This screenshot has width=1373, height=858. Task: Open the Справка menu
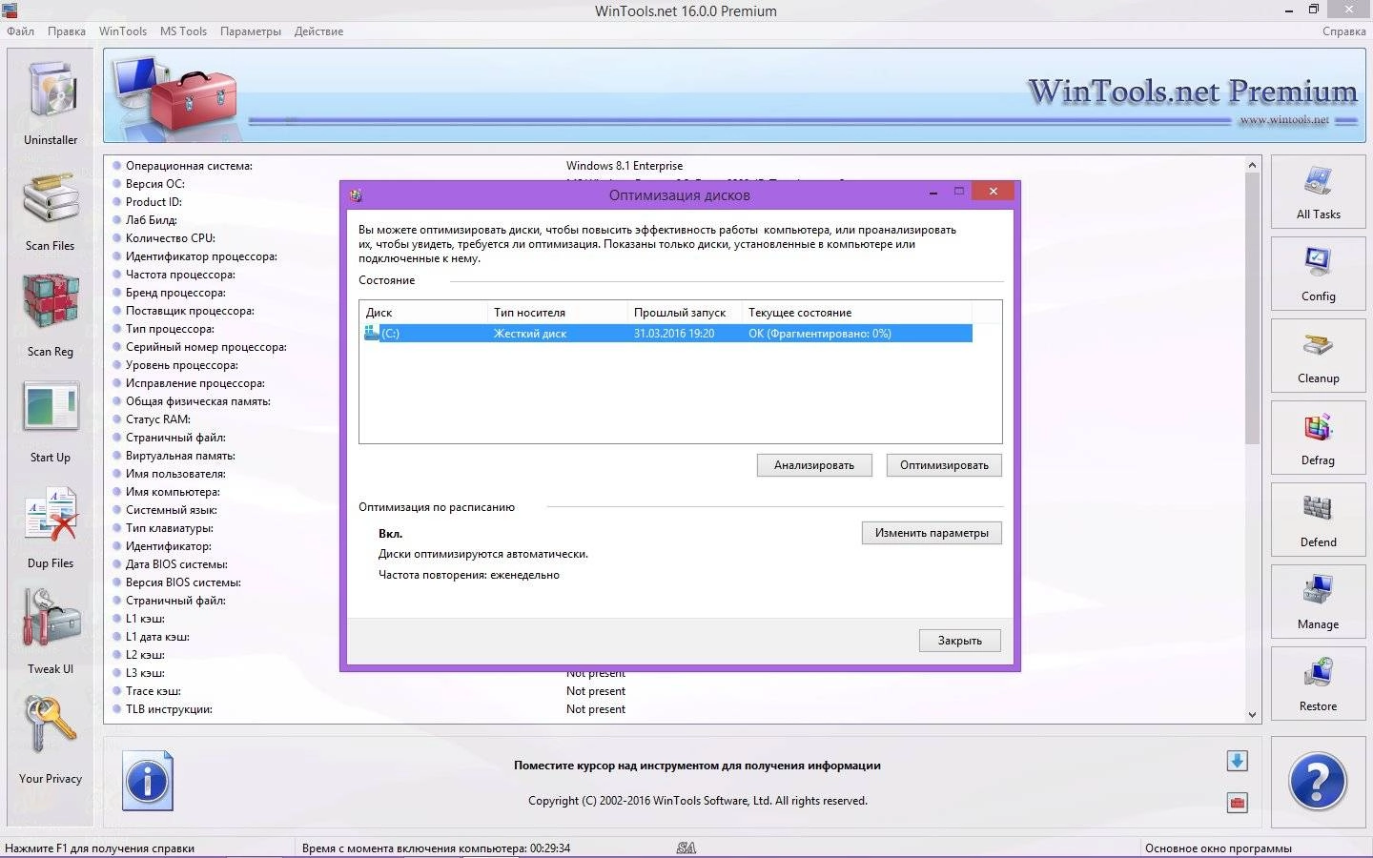point(1344,31)
